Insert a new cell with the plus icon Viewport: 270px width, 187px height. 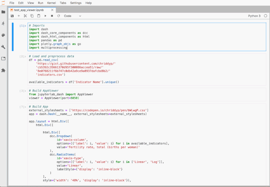click(19, 16)
